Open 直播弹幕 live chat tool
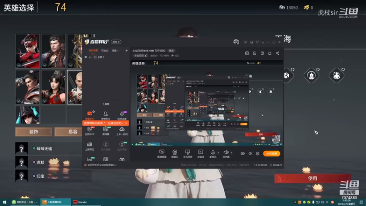 161,154
